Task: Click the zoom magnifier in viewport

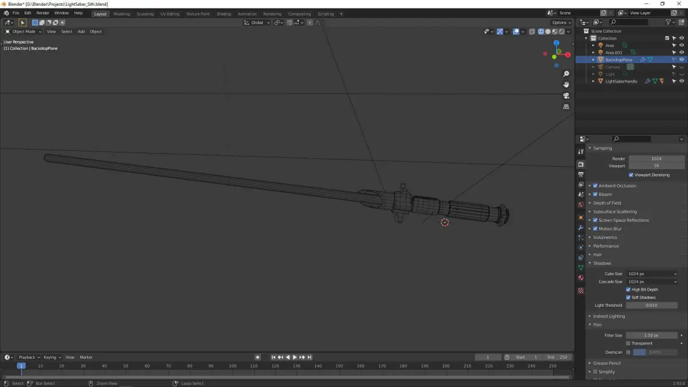Action: click(x=566, y=74)
